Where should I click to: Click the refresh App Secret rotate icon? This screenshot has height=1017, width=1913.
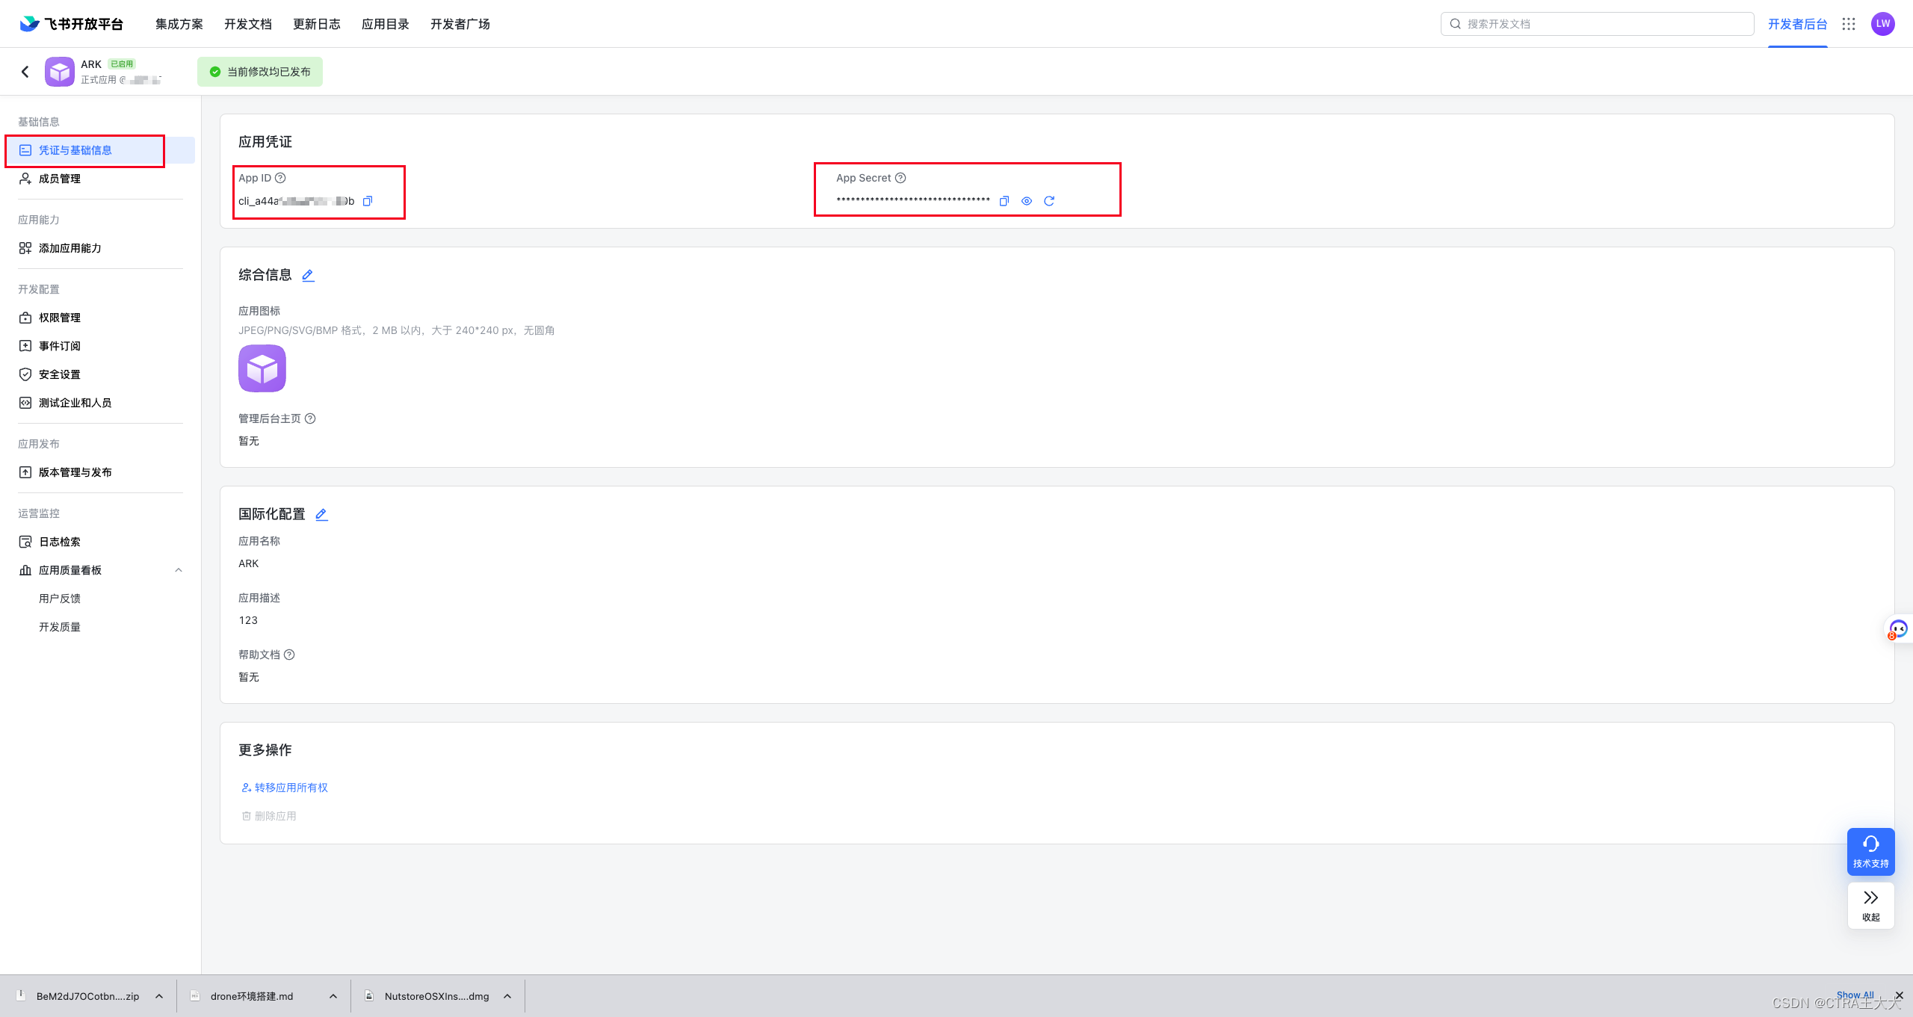click(1049, 201)
